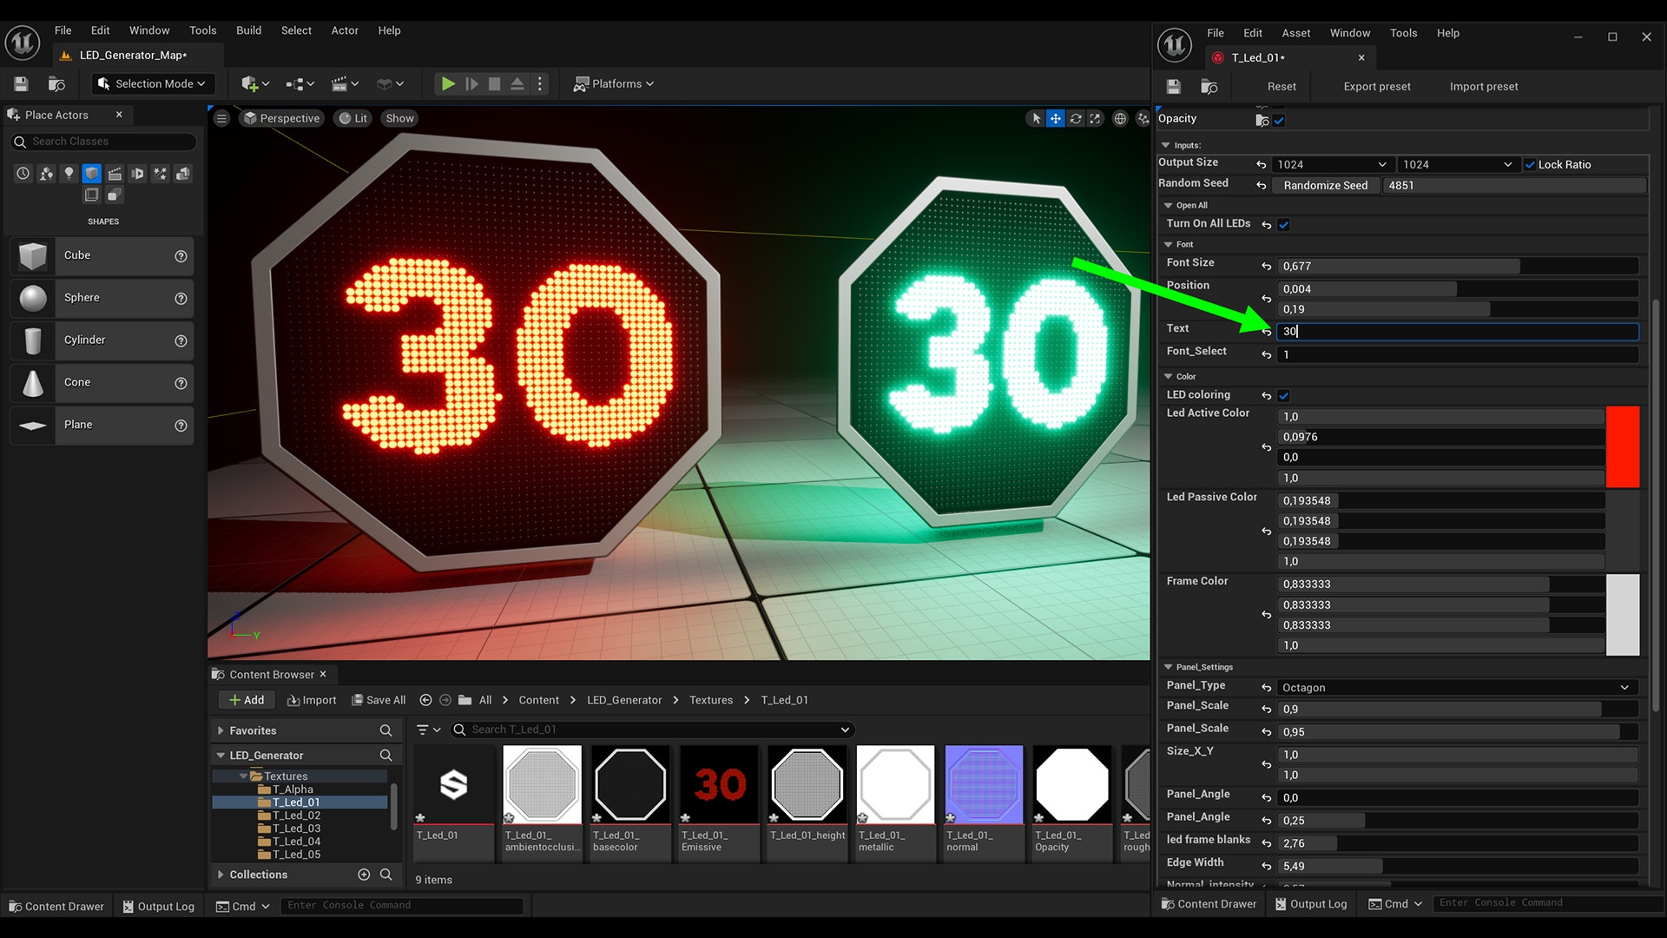
Task: Click the Text input field containing 30
Action: pyautogui.click(x=1458, y=331)
